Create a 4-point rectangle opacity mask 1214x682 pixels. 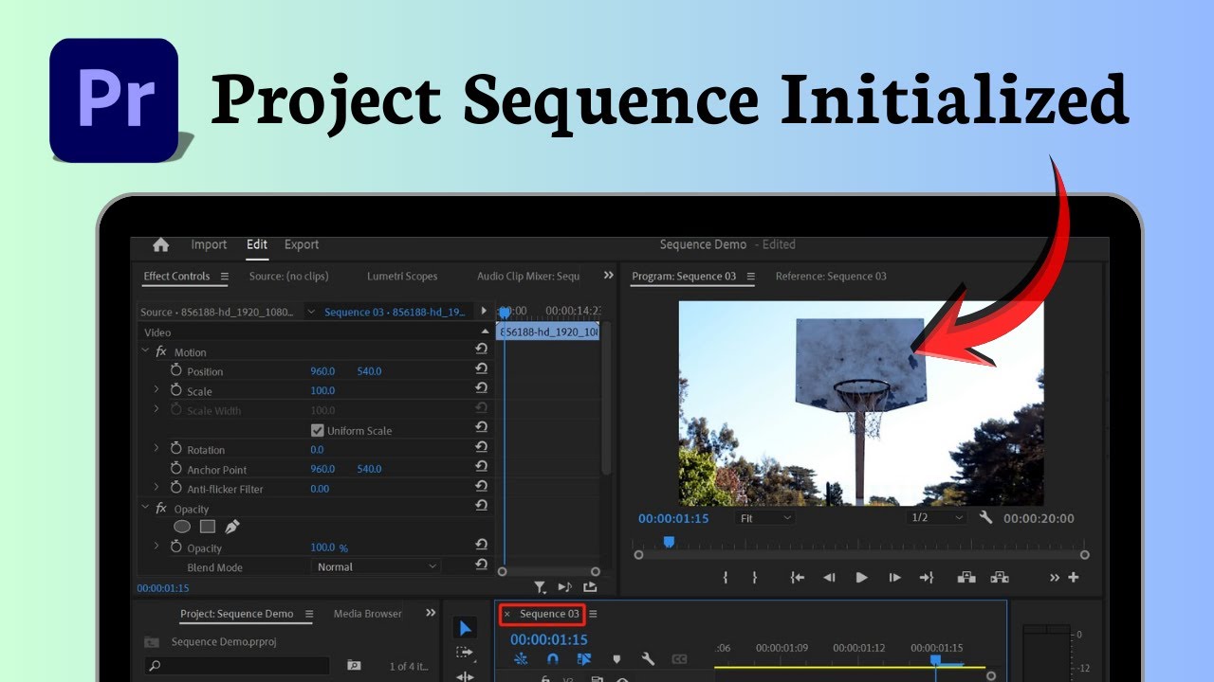tap(208, 527)
